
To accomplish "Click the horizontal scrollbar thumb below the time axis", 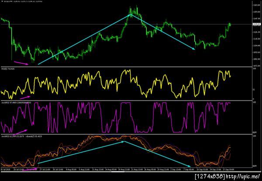I will 118,172.
